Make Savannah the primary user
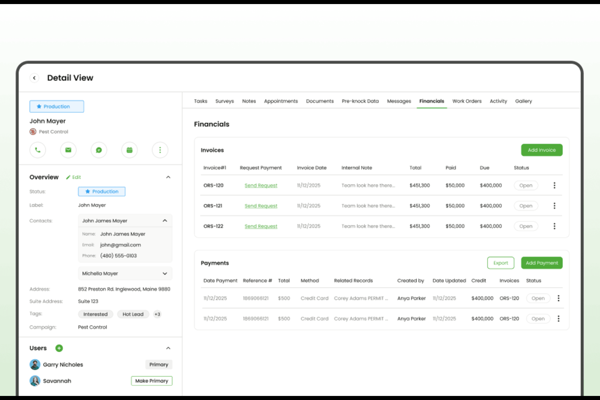600x400 pixels. [152, 381]
